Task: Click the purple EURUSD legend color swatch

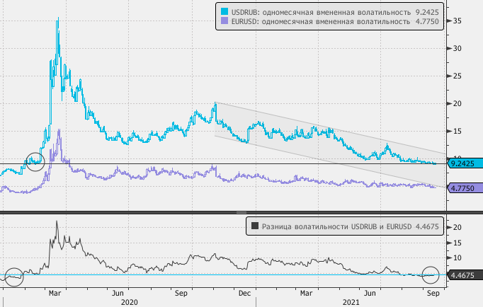Action: [225, 22]
